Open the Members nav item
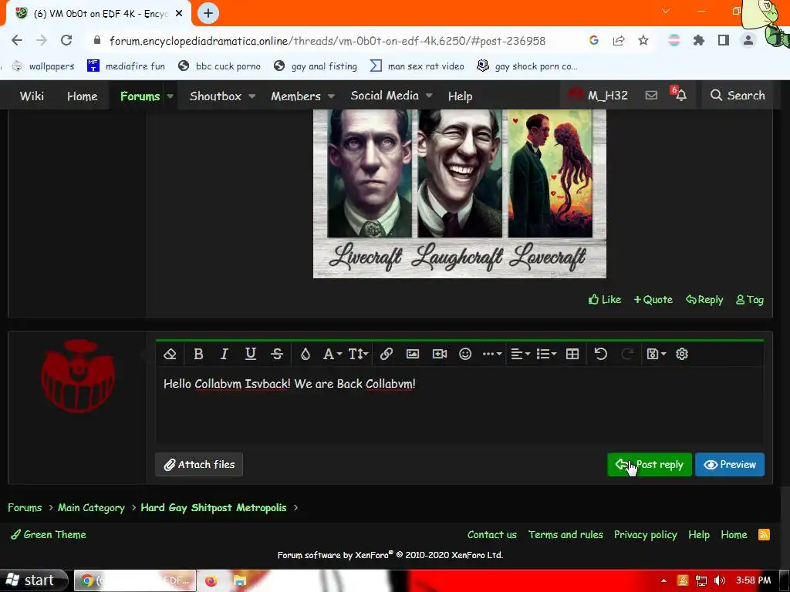Viewport: 790px width, 592px height. [x=295, y=96]
